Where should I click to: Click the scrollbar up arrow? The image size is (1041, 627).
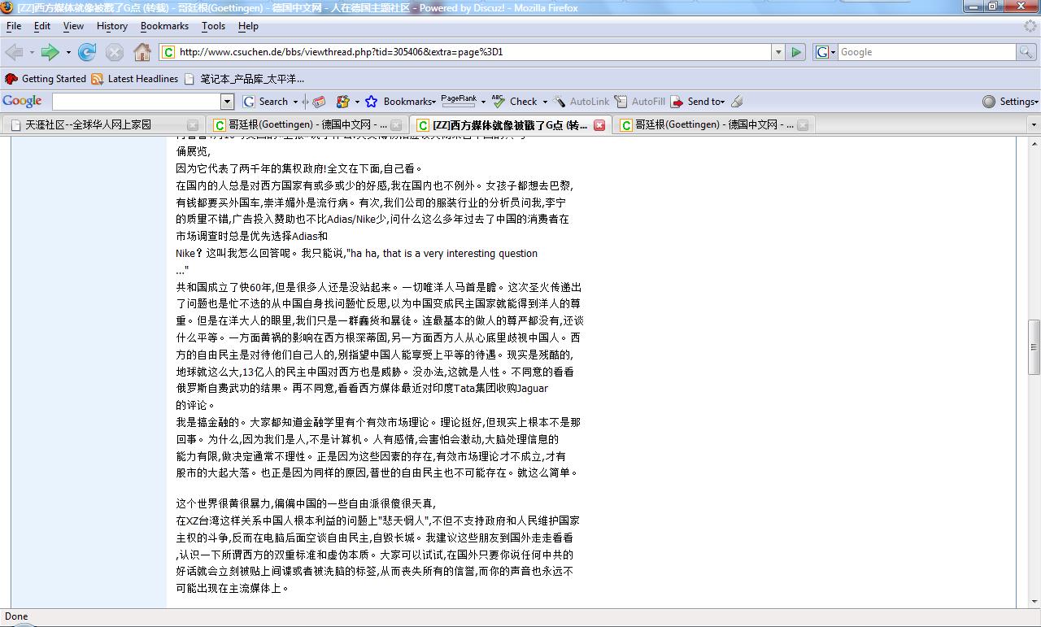click(1034, 144)
